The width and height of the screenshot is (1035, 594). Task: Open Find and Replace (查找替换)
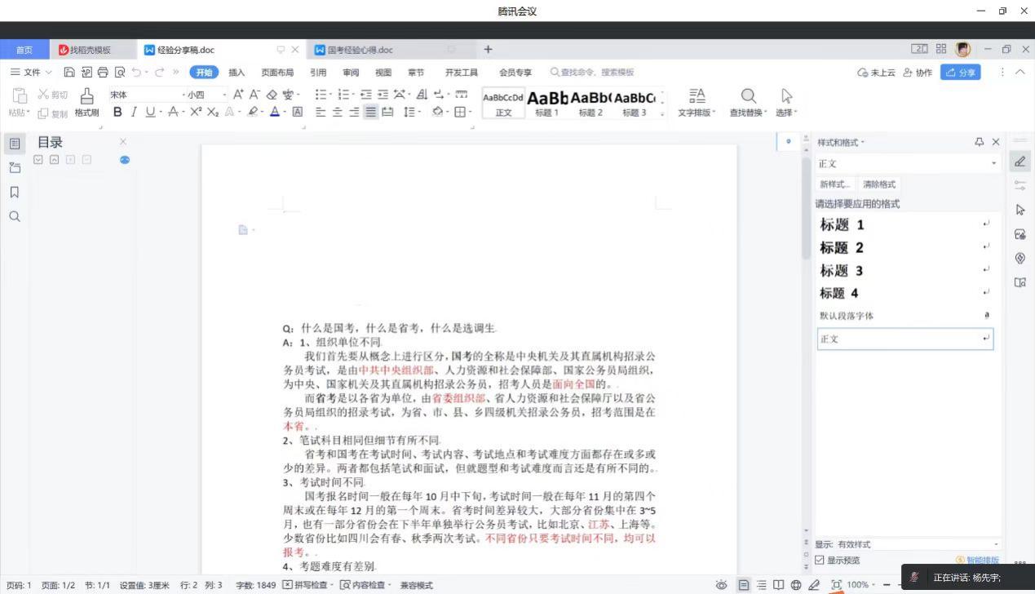coord(748,102)
